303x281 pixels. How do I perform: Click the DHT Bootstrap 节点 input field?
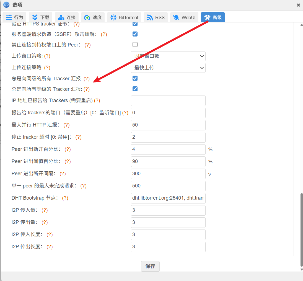tap(168, 198)
